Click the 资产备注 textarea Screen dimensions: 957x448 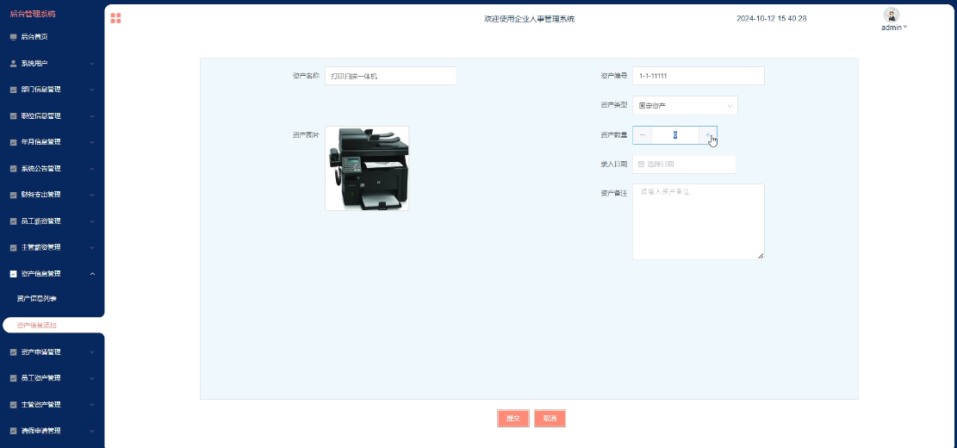pos(699,221)
